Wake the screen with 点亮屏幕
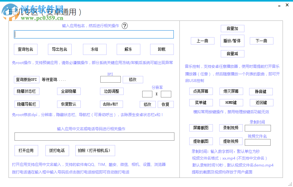Image resolution: width=293 pixels, height=187 pixels. pos(201,91)
